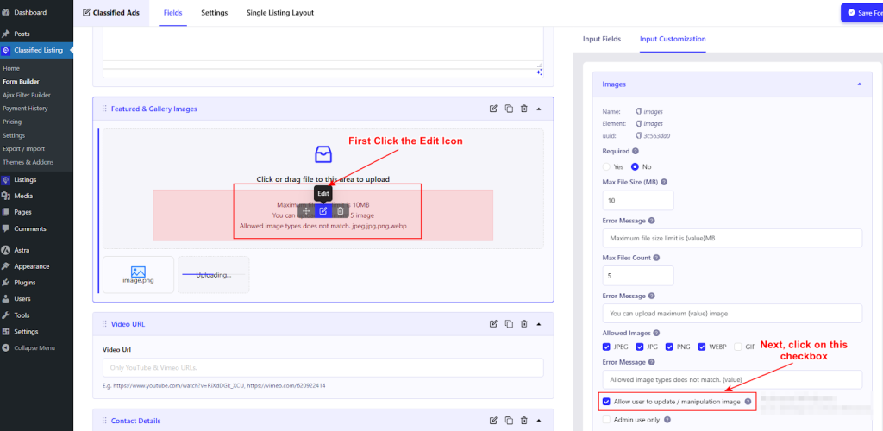
Task: Select No for Required
Action: click(636, 166)
